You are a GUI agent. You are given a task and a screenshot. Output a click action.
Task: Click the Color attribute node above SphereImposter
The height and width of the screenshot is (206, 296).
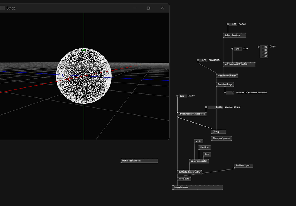[x=198, y=141]
